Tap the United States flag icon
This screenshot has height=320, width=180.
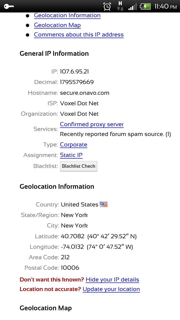coord(103,204)
